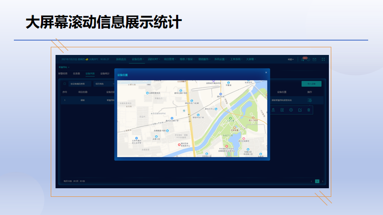Click the 项目名称 column header

83,92
